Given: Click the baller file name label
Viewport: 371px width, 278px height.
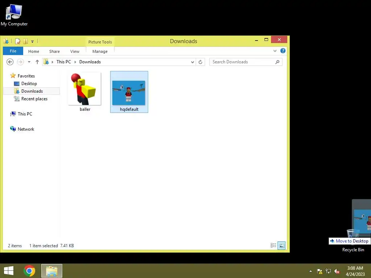Looking at the screenshot, I should click(x=85, y=109).
